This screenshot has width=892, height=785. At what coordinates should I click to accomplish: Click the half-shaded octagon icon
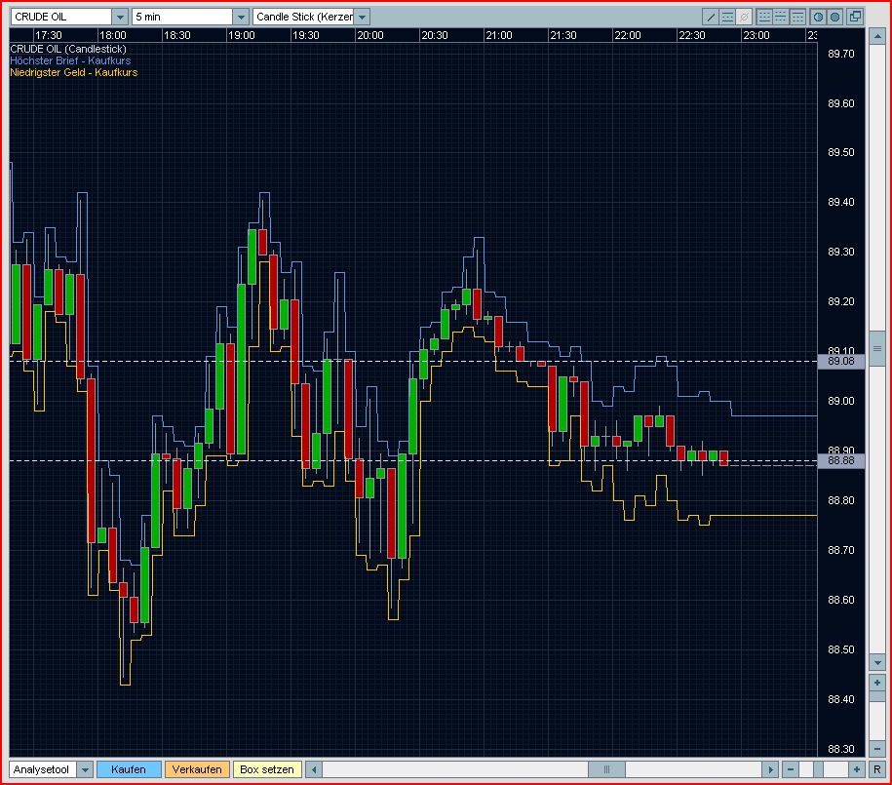(x=818, y=17)
